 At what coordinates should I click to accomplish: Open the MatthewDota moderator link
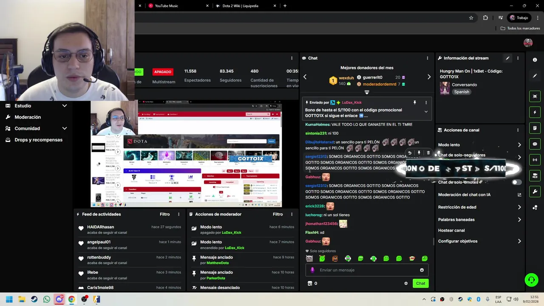(x=218, y=263)
